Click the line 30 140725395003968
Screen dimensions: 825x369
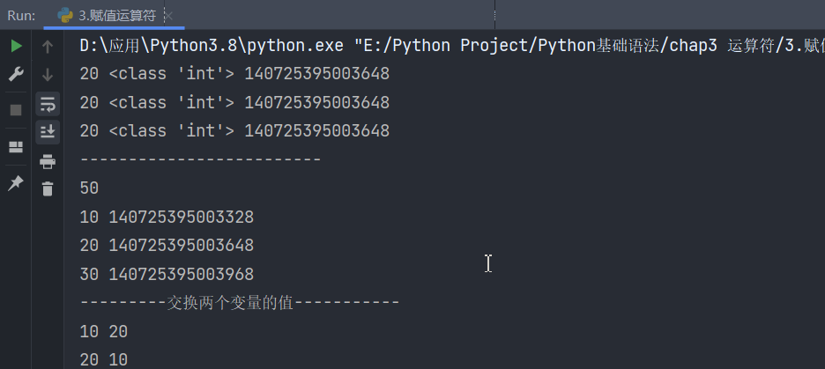[x=167, y=275]
